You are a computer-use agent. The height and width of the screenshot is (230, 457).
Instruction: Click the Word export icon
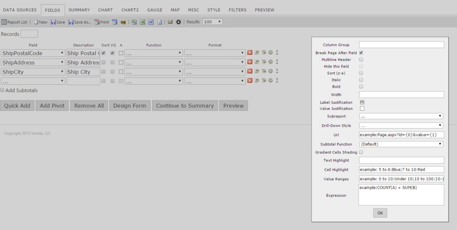click(151, 22)
